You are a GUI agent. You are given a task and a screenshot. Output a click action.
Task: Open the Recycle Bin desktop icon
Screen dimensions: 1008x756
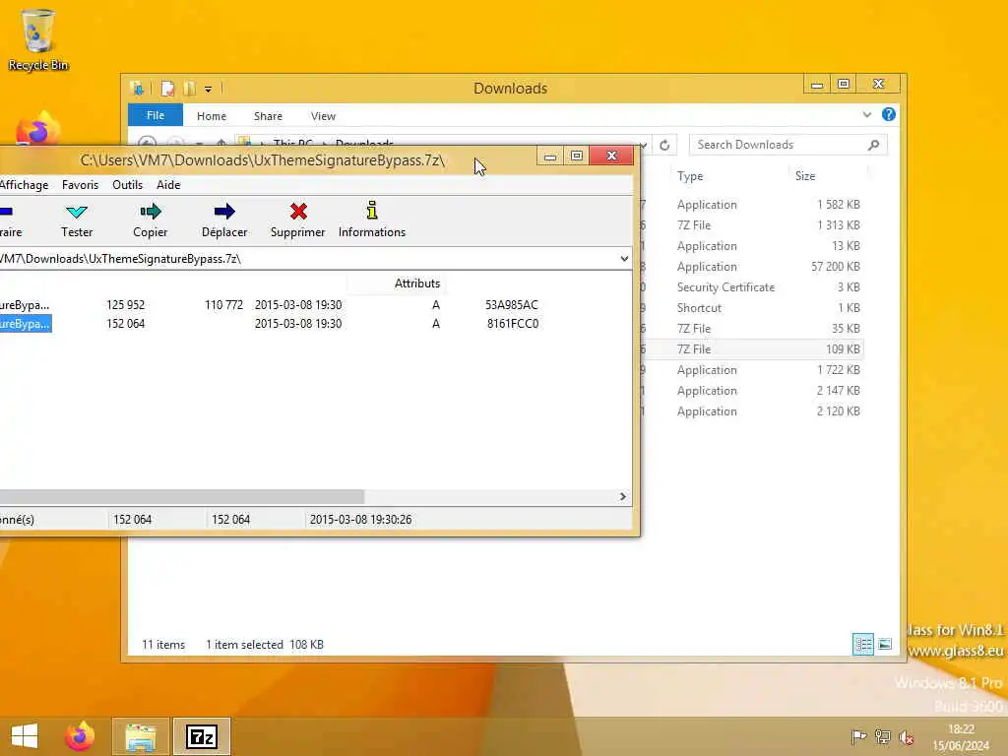tap(38, 39)
